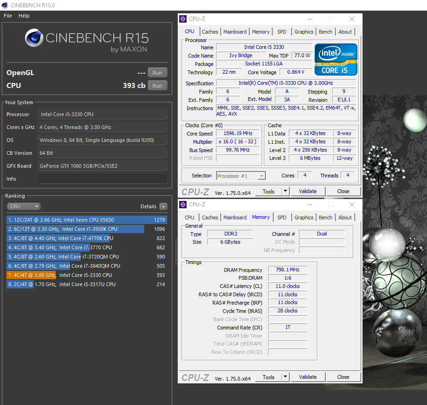The height and width of the screenshot is (405, 427).
Task: Select the Intel Core i7-3720QM ranking row
Action: [x=87, y=257]
